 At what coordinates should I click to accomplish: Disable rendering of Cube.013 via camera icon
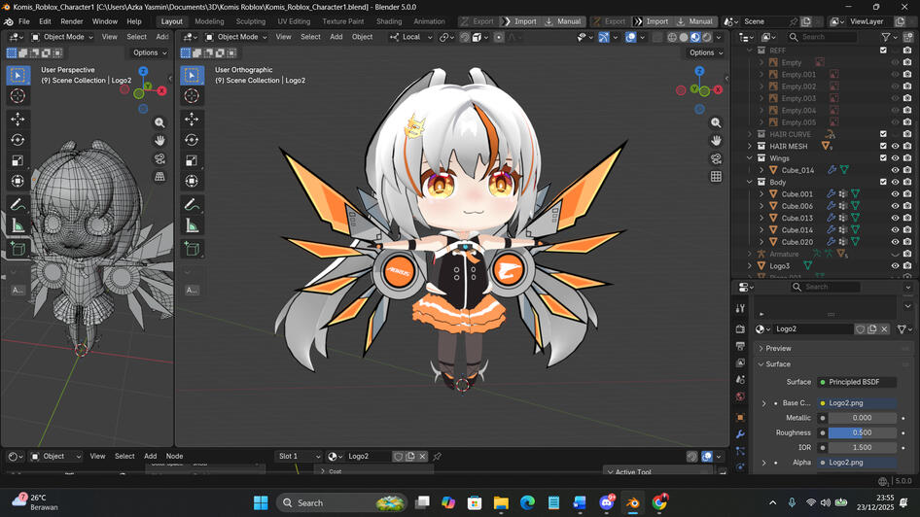907,218
